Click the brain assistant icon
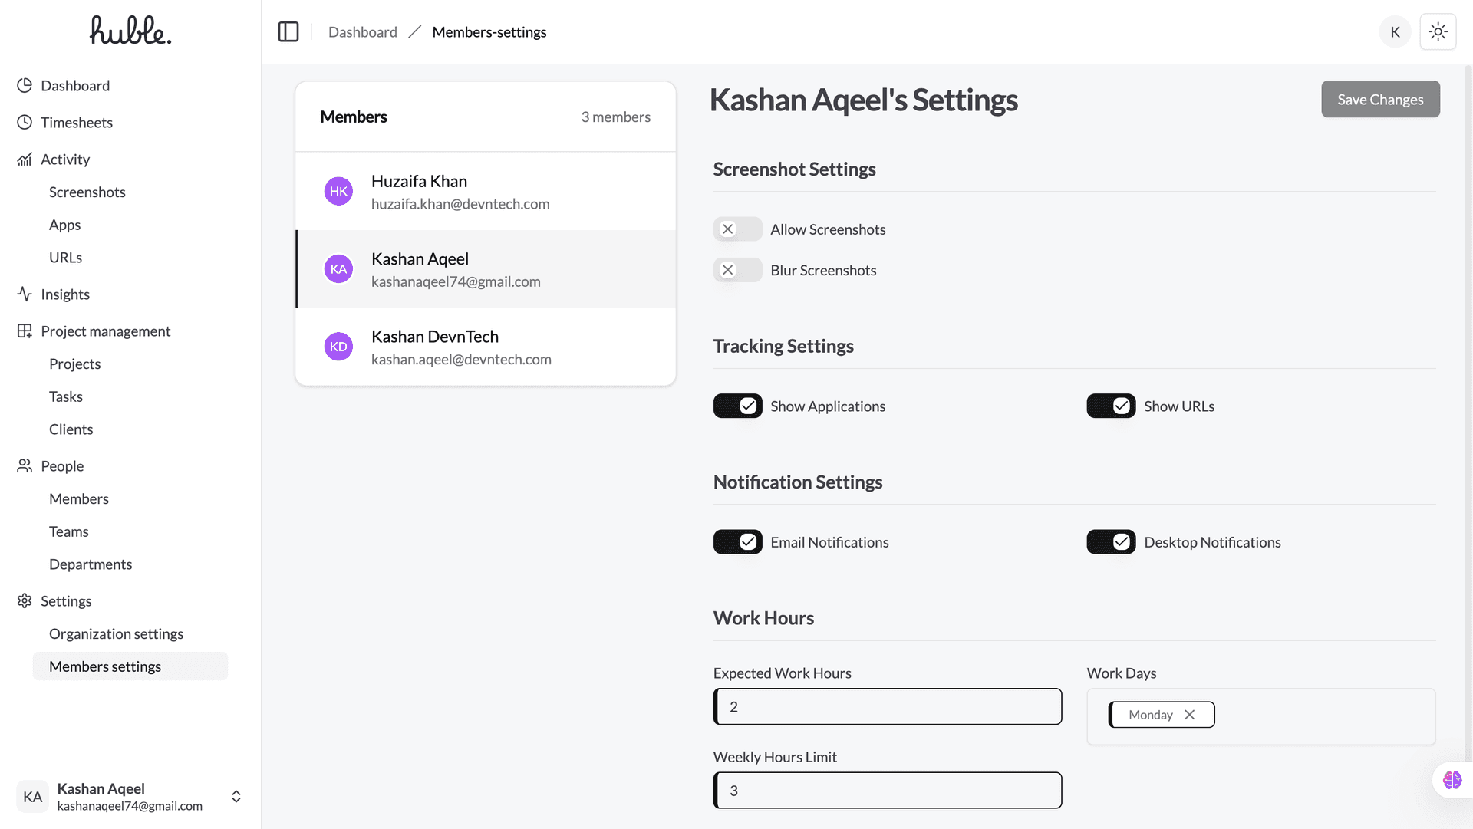The width and height of the screenshot is (1473, 829). (1452, 780)
